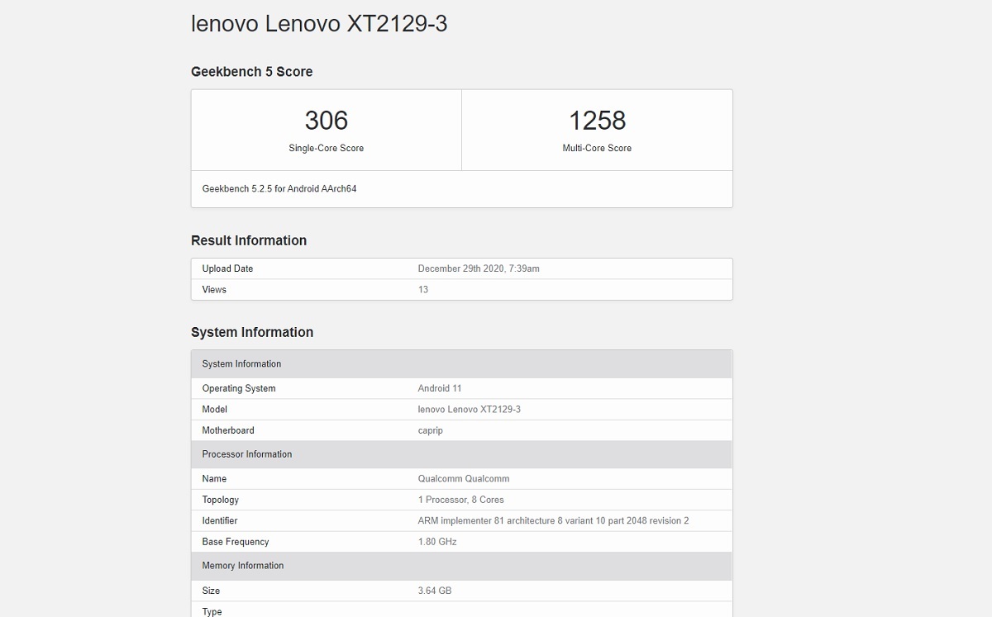This screenshot has height=617, width=992.
Task: Select the motherboard value caprip
Action: click(431, 431)
